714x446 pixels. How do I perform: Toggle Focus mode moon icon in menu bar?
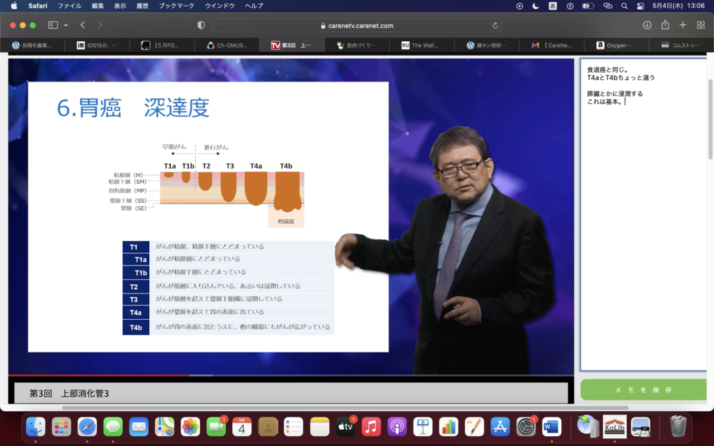coord(535,6)
